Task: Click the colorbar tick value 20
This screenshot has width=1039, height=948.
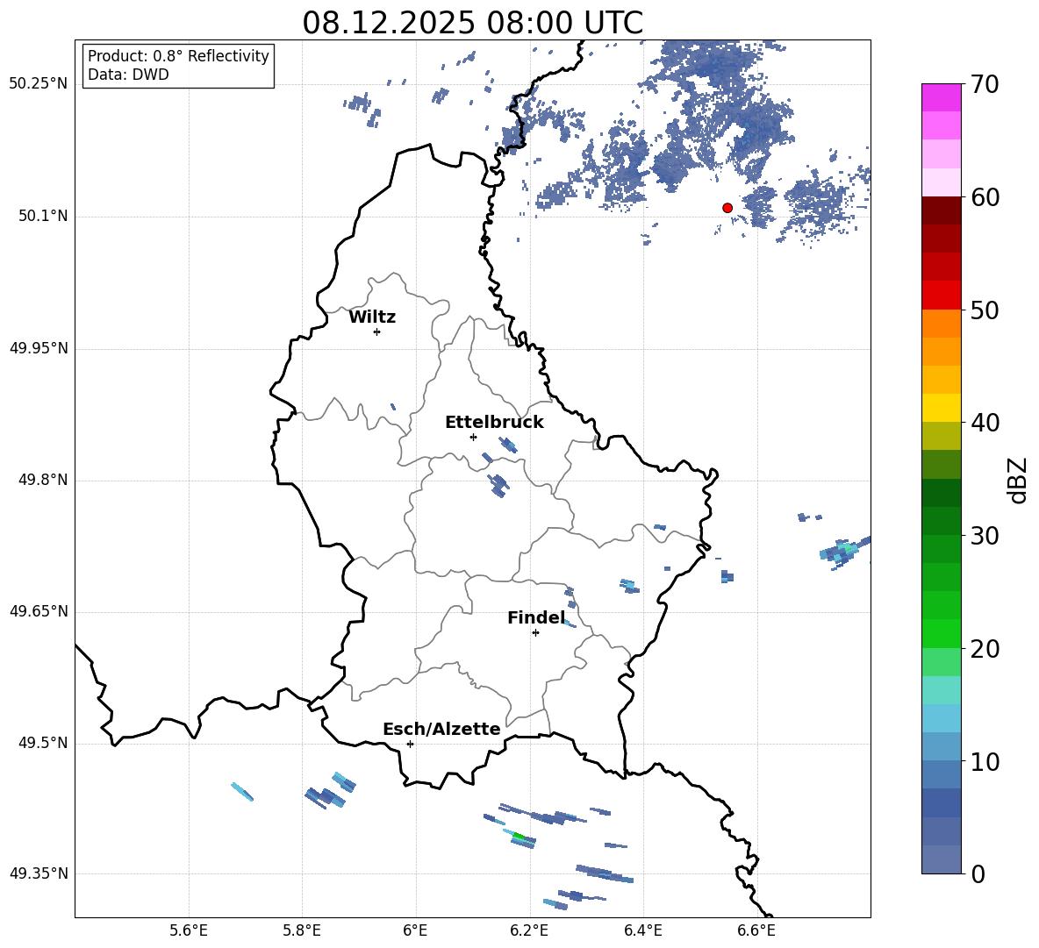Action: (985, 649)
